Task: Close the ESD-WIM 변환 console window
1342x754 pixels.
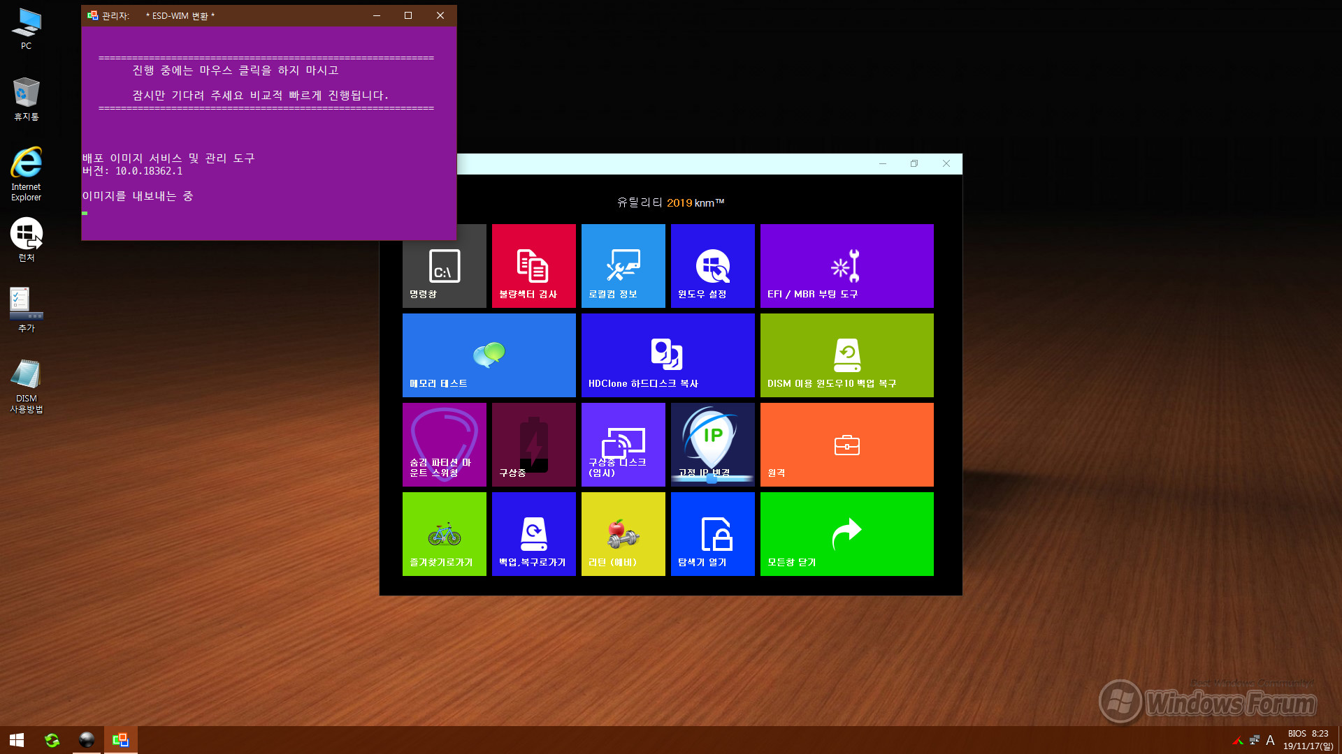Action: pyautogui.click(x=440, y=15)
